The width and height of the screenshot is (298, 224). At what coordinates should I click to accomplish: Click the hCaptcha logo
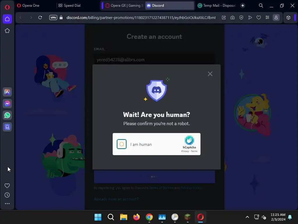189,140
